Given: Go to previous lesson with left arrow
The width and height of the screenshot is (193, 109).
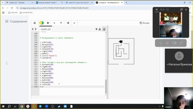Looking at the screenshot, I should pyautogui.click(x=7, y=63).
